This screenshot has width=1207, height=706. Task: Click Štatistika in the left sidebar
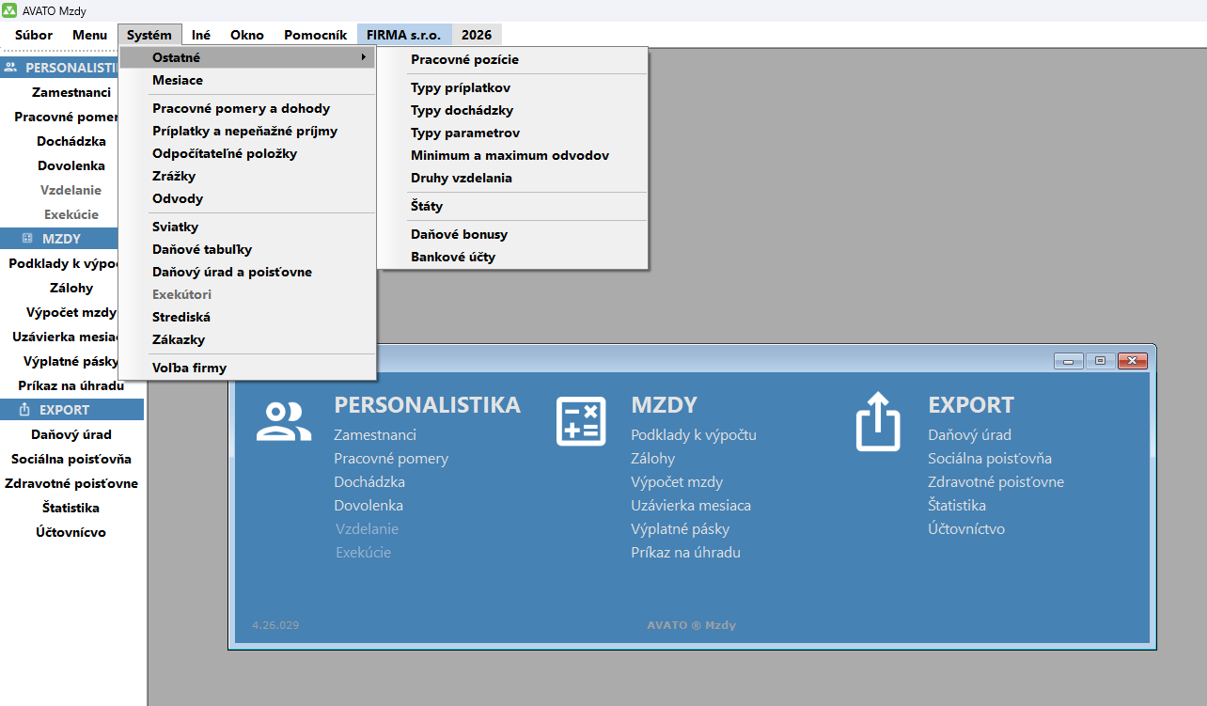71,508
